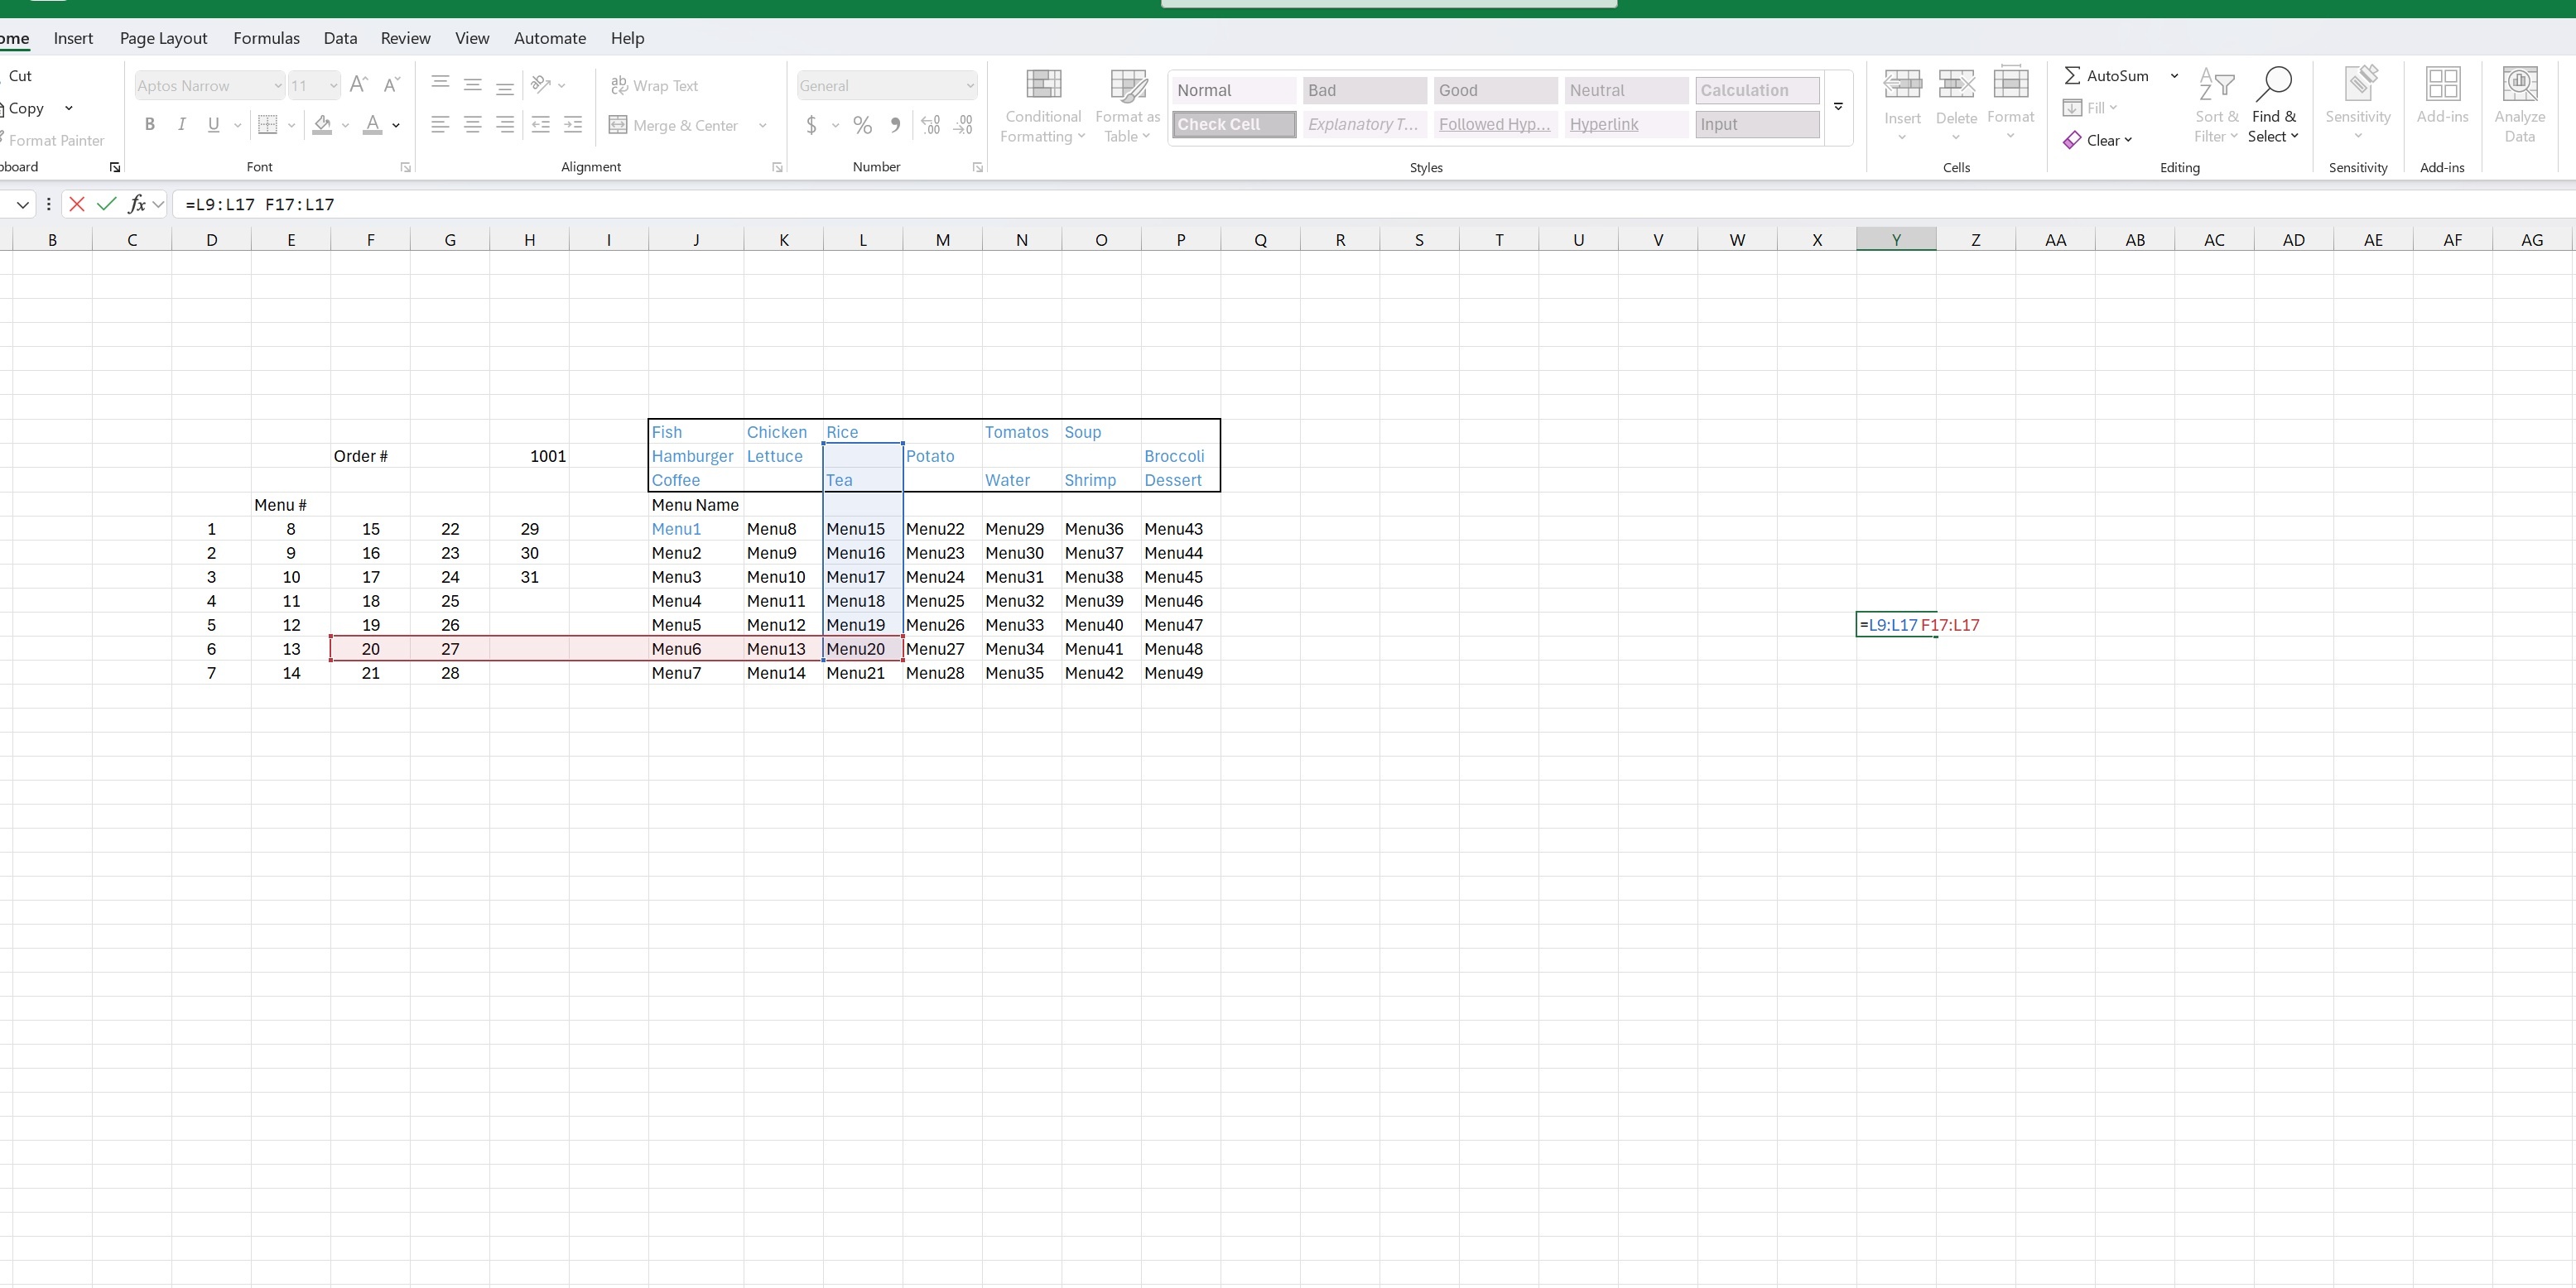
Task: Open Conditional Formatting options
Action: (1043, 105)
